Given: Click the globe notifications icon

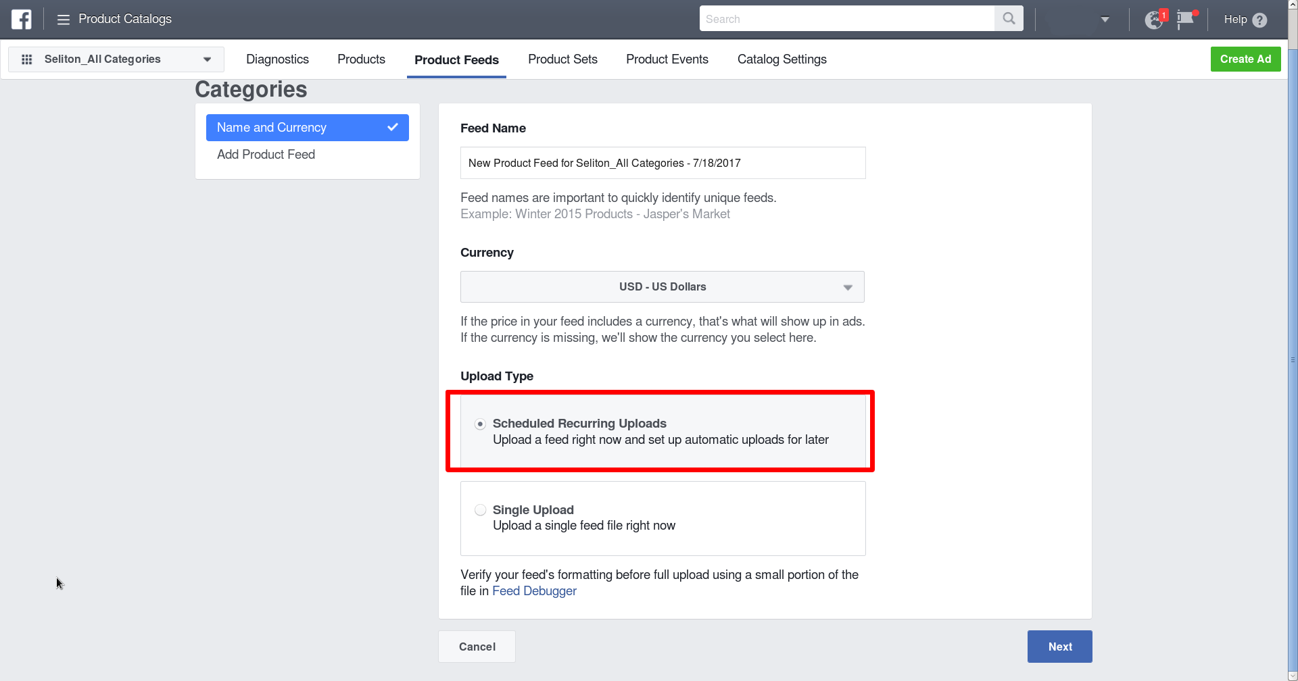Looking at the screenshot, I should 1153,19.
